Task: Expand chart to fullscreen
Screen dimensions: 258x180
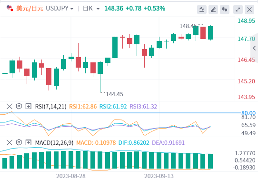Action: tap(238, 10)
